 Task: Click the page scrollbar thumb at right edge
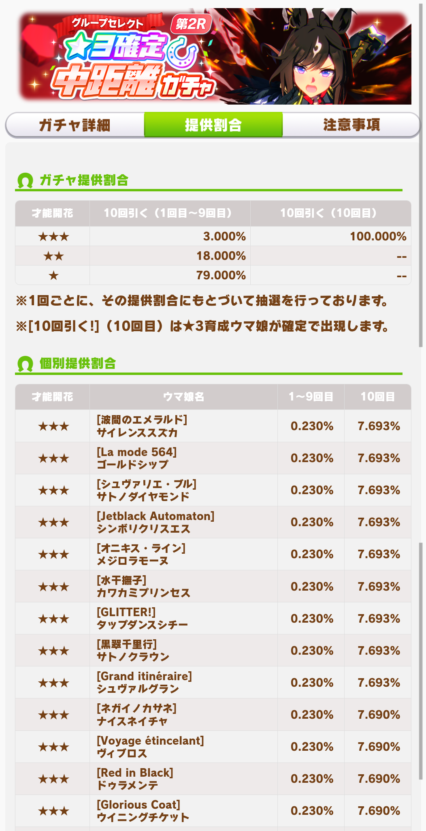pyautogui.click(x=421, y=174)
